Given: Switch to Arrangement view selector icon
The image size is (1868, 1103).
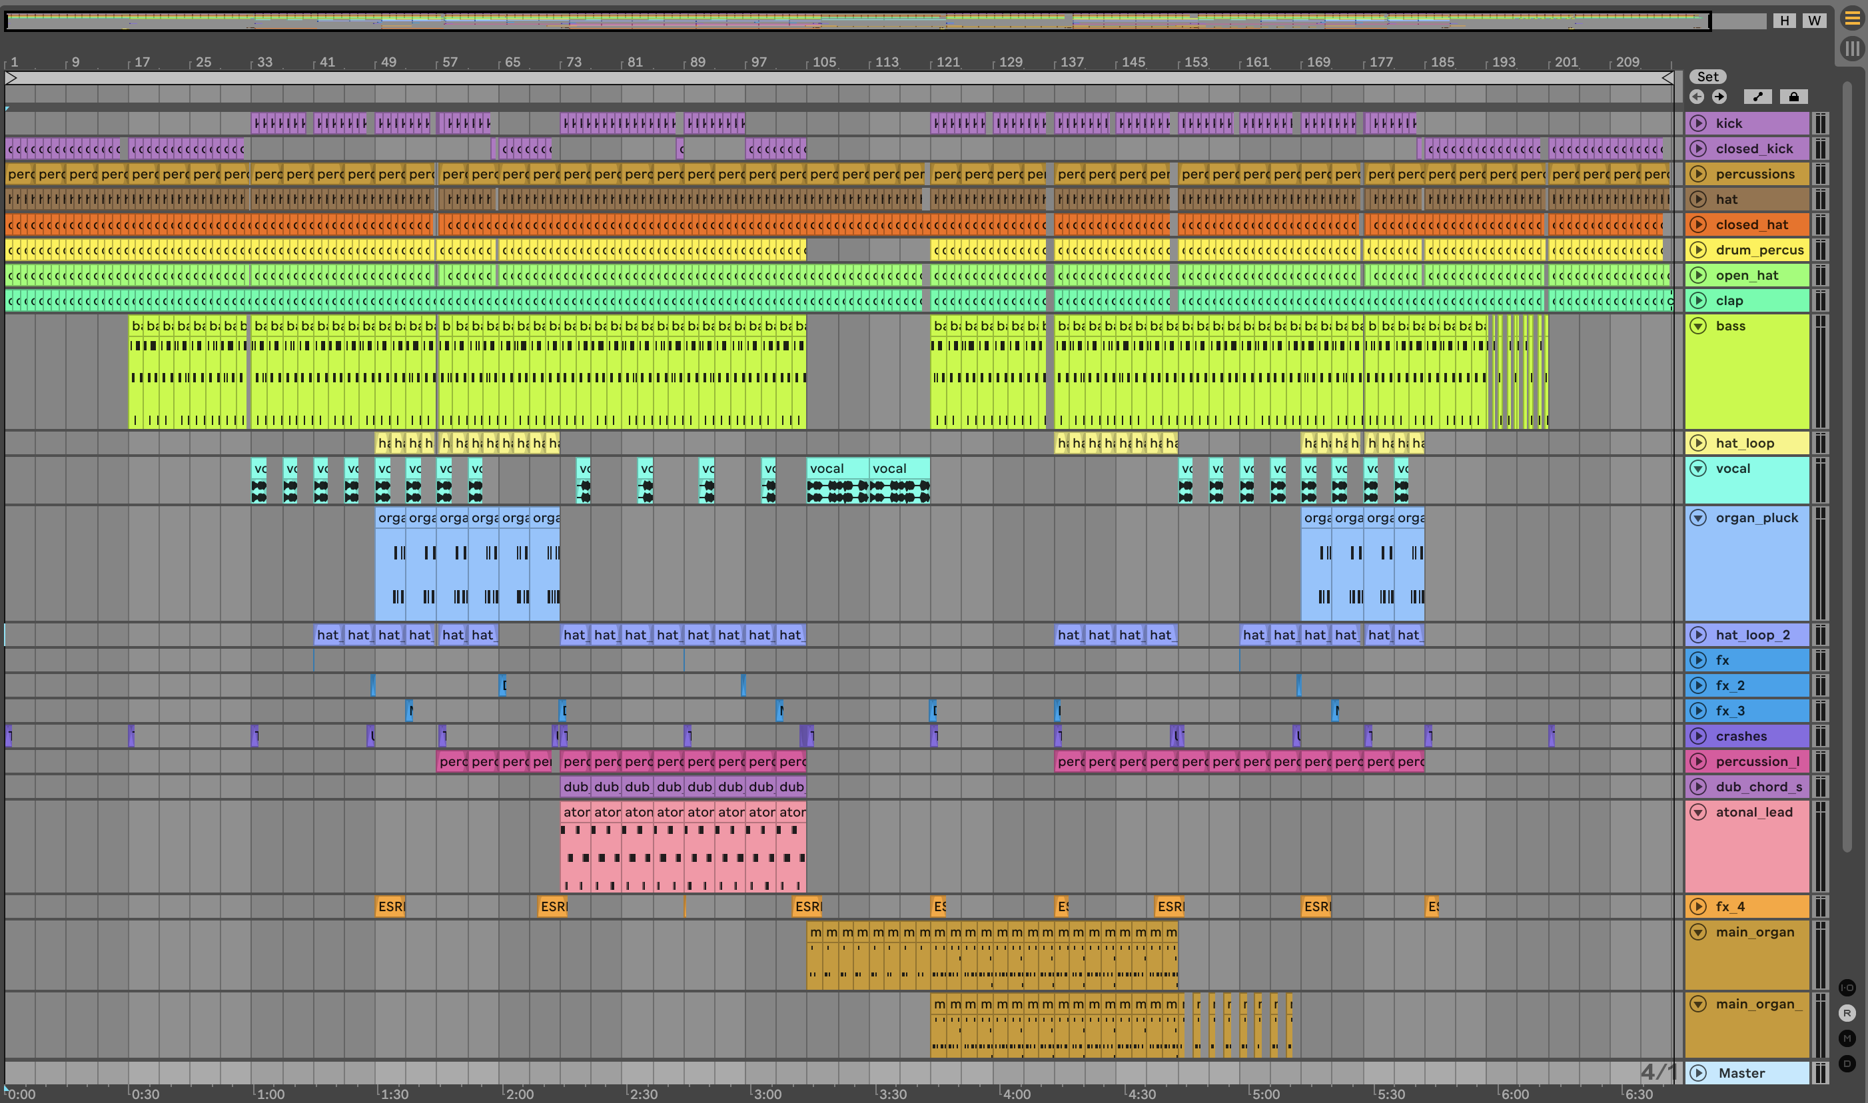Looking at the screenshot, I should click(x=1851, y=19).
